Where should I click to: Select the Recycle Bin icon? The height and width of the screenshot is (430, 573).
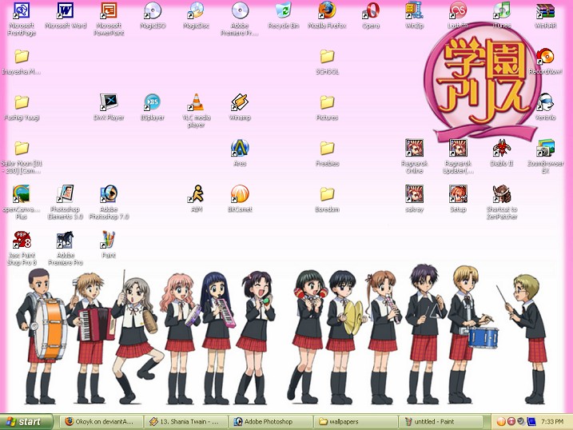(284, 11)
